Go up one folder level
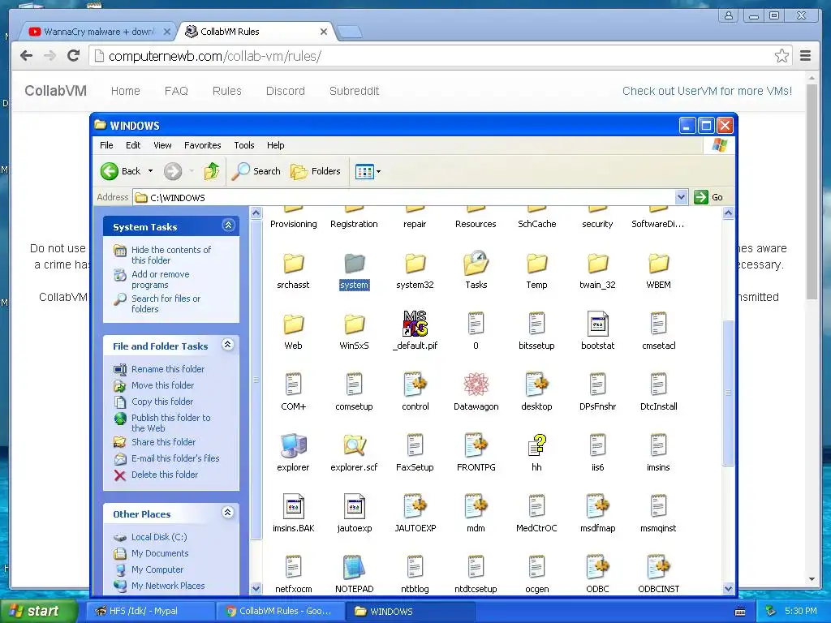 coord(212,171)
